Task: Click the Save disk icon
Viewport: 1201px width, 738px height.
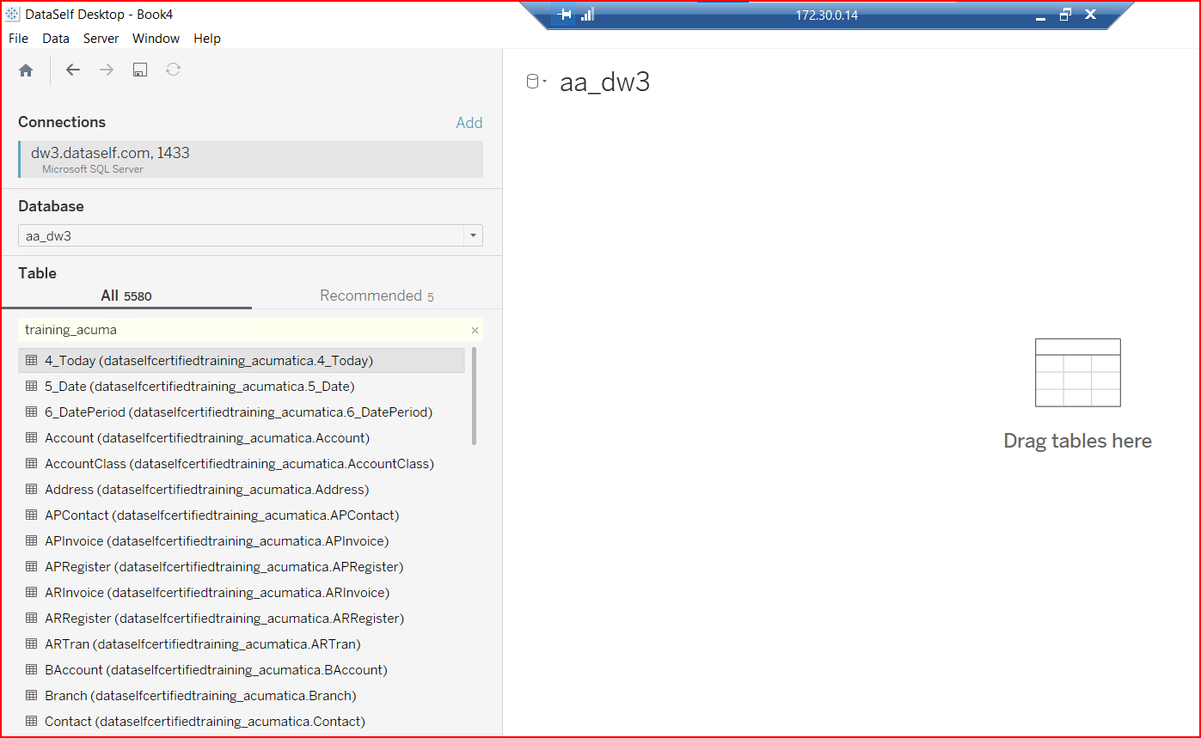Action: click(x=140, y=70)
